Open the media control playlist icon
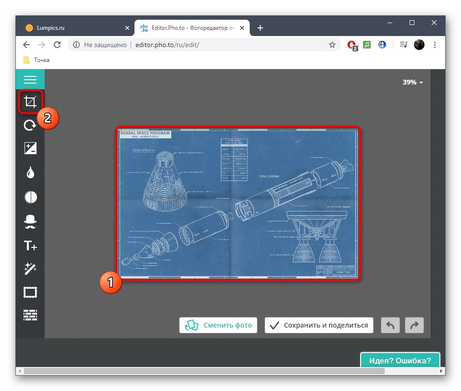This screenshot has height=391, width=461. tap(403, 45)
